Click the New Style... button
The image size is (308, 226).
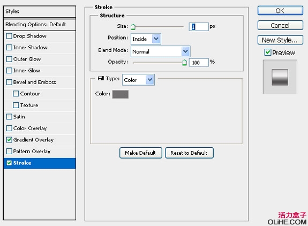click(x=280, y=40)
